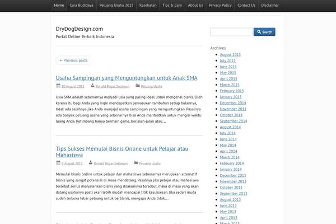The width and height of the screenshot is (336, 224).
Task: Click folder icon of the Bisnis Online post
Action: [x=136, y=163]
